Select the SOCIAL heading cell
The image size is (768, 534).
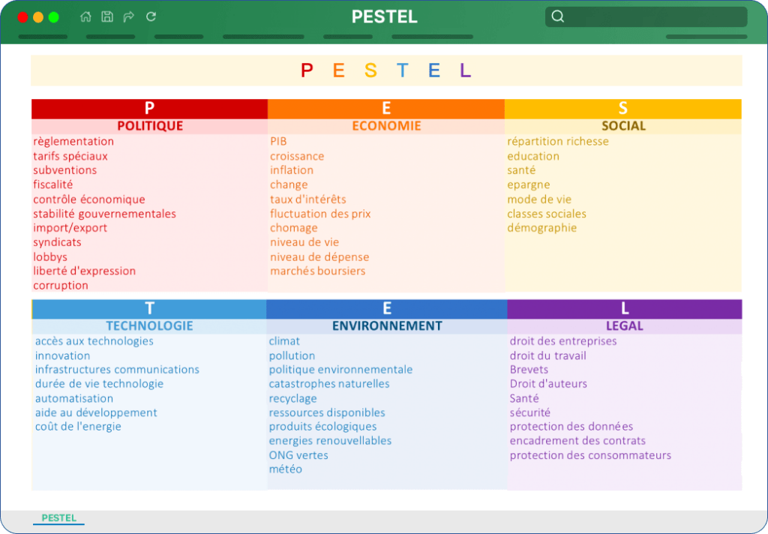tap(623, 126)
